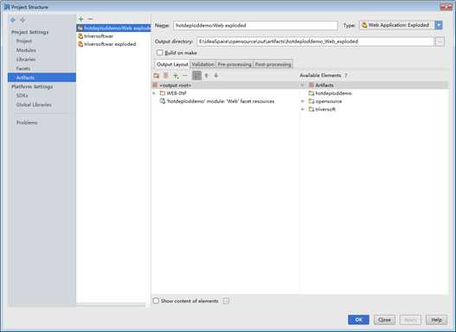Open Problems in the sidebar
The height and width of the screenshot is (332, 456).
click(27, 123)
